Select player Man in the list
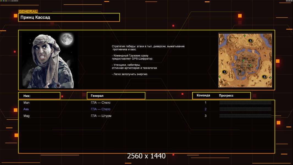293x165 pixels. pyautogui.click(x=26, y=103)
